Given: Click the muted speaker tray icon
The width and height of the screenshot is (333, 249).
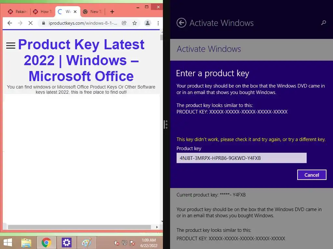Looking at the screenshot, I should (x=117, y=243).
